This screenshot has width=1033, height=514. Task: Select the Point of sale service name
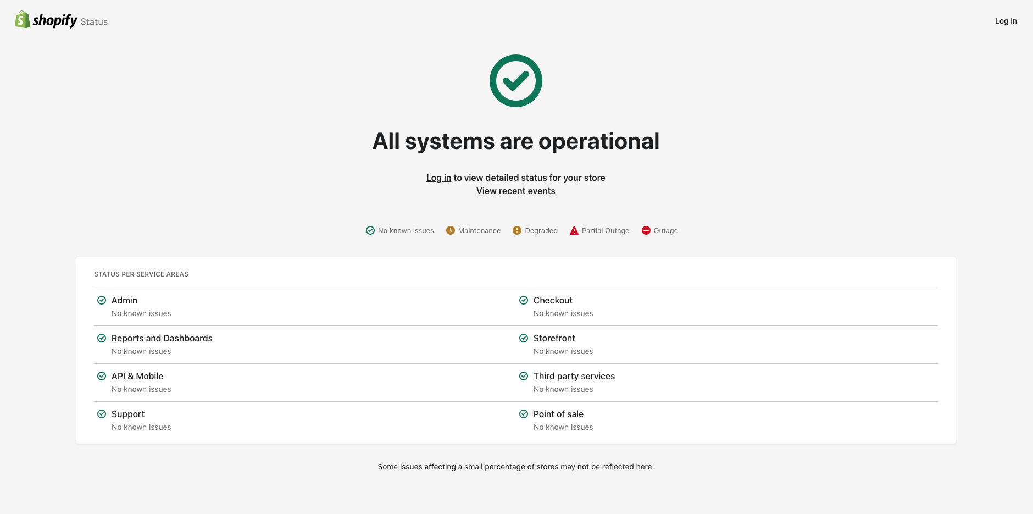point(558,414)
